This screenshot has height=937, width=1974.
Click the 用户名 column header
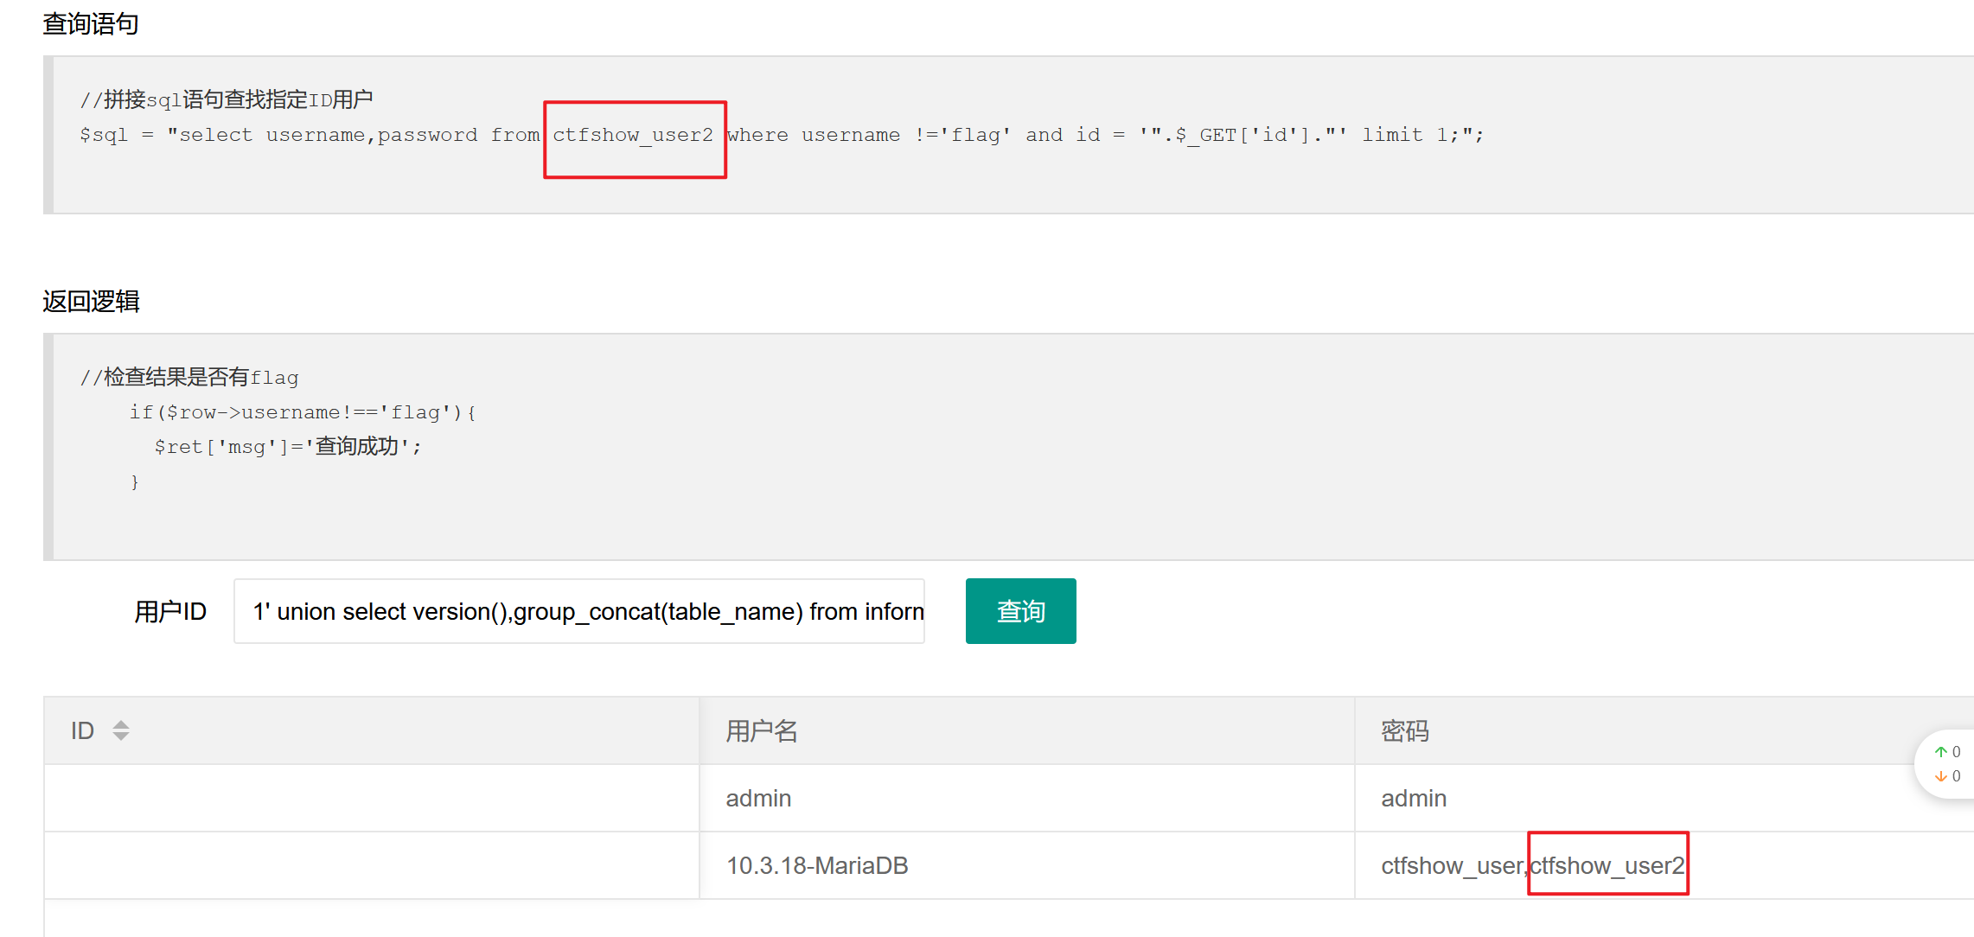[x=762, y=731]
